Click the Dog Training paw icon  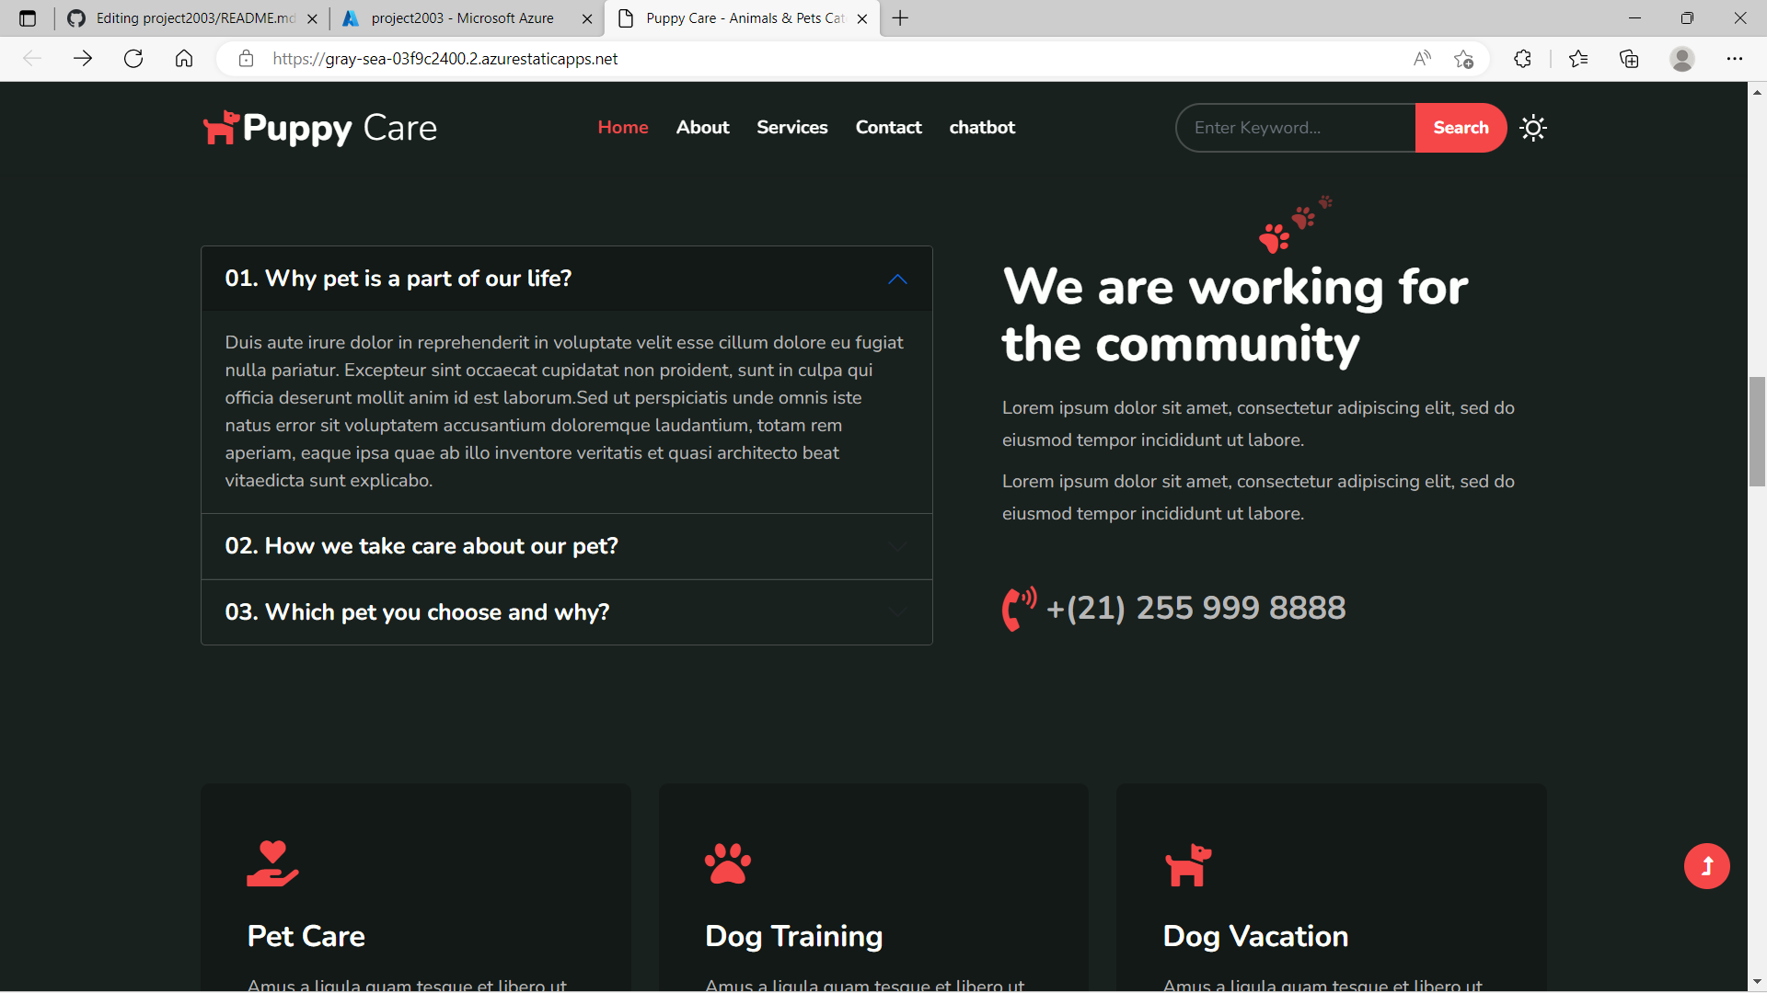727,863
